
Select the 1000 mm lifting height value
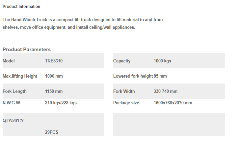click(x=54, y=76)
